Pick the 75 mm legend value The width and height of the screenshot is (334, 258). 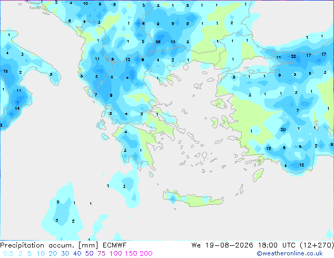[x=101, y=254]
